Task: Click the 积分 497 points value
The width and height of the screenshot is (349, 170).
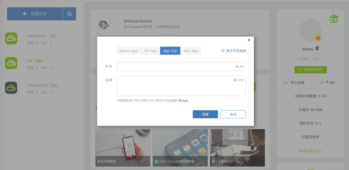Action: (332, 83)
